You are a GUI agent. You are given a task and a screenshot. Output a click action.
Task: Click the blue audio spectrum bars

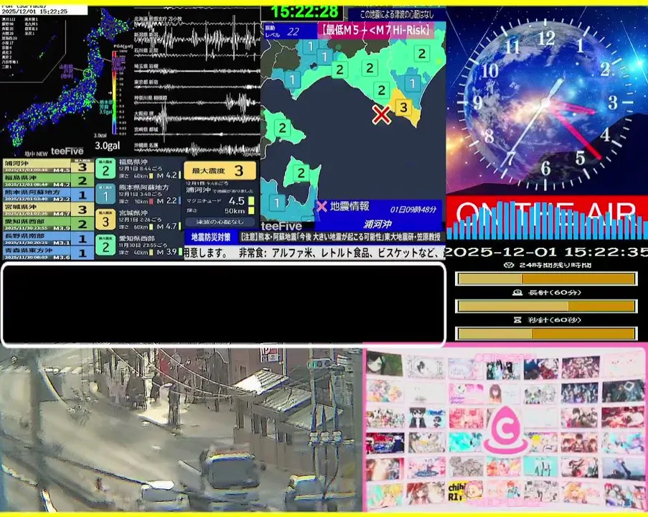547,221
